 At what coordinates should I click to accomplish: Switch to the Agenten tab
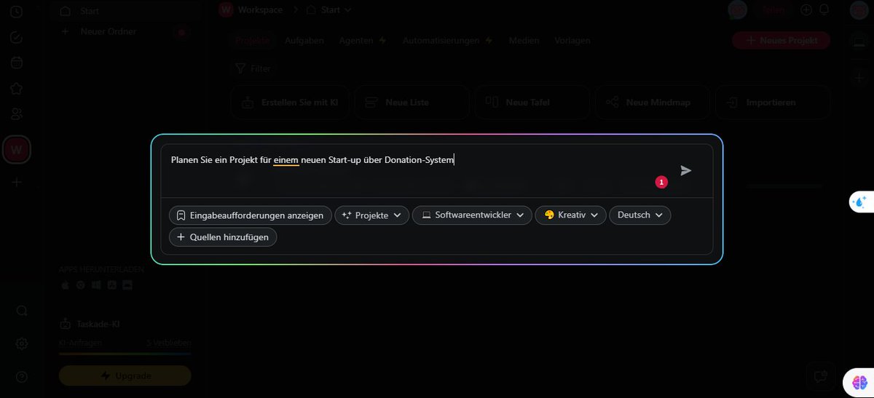click(x=362, y=41)
